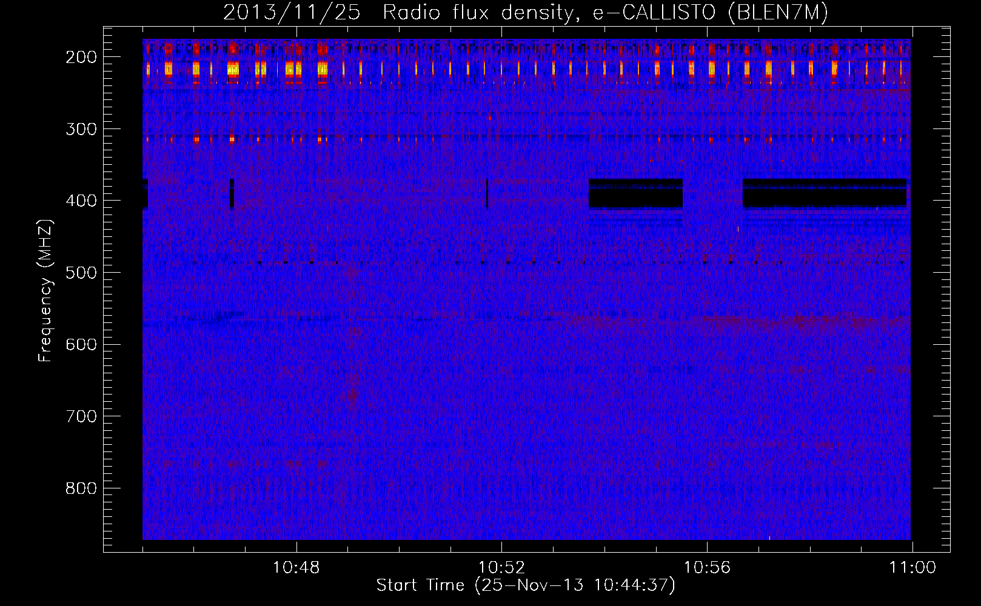Image resolution: width=981 pixels, height=606 pixels.
Task: Click the 500 frequency tick label
Action: 81,273
